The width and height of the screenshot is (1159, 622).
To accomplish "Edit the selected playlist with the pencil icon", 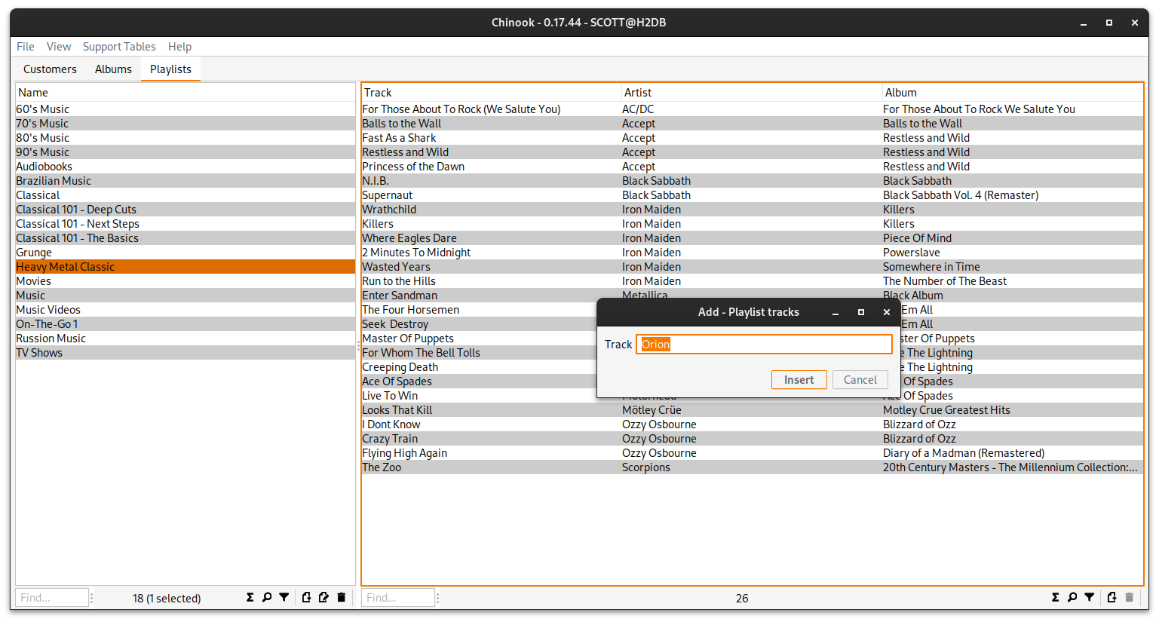I will (323, 597).
